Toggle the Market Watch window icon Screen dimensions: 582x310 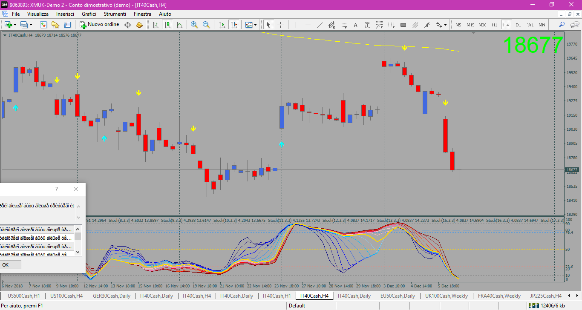[x=43, y=25]
